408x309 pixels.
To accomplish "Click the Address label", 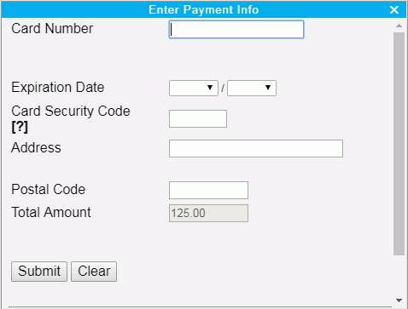I will coord(36,147).
